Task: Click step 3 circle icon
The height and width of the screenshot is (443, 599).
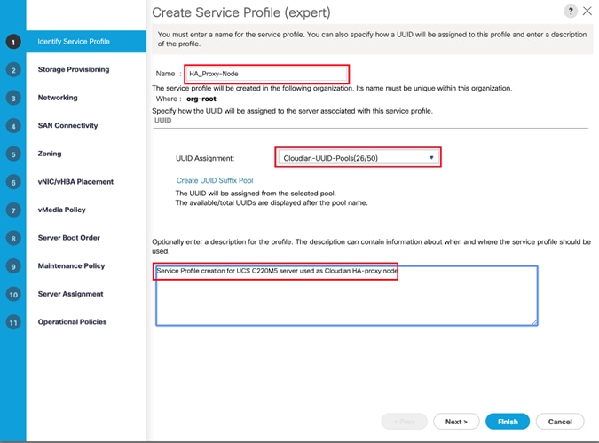Action: click(x=13, y=99)
